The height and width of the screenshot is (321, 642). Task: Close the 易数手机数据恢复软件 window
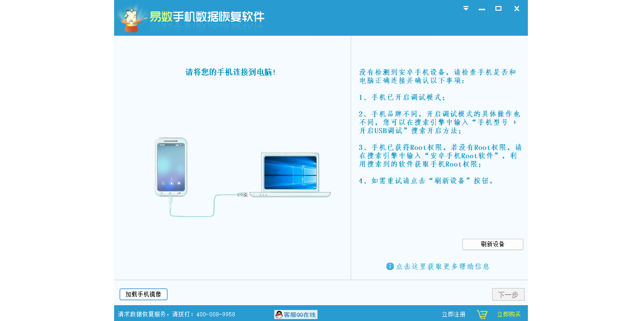516,8
